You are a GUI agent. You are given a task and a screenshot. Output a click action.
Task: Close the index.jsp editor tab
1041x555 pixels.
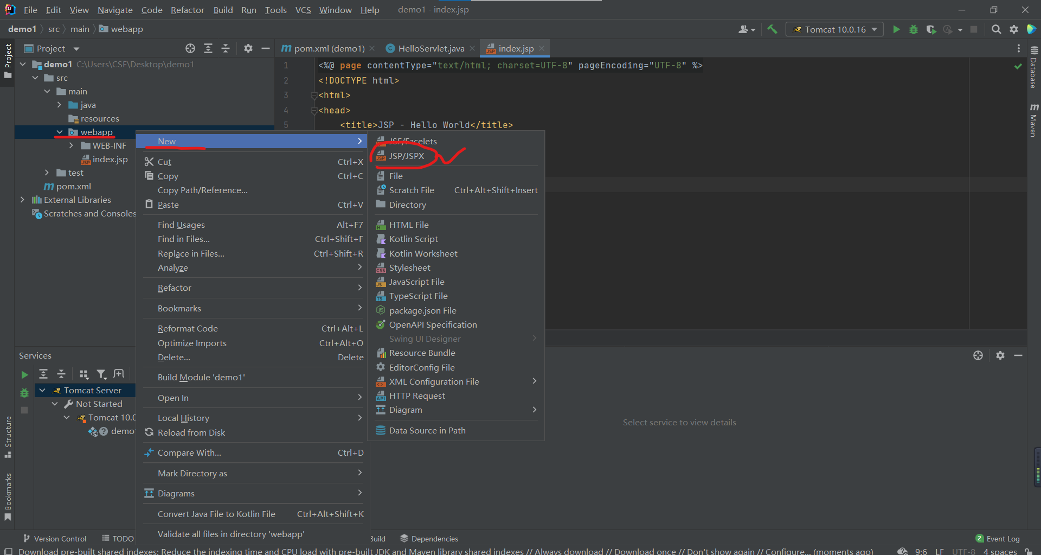[x=542, y=48]
